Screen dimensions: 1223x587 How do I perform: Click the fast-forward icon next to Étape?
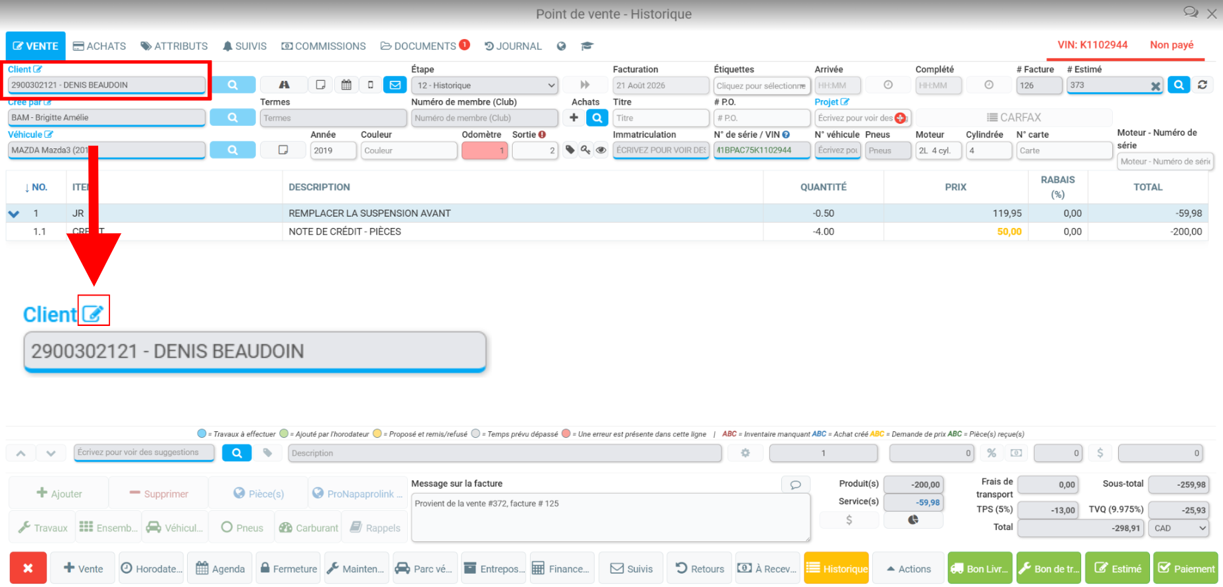point(585,85)
